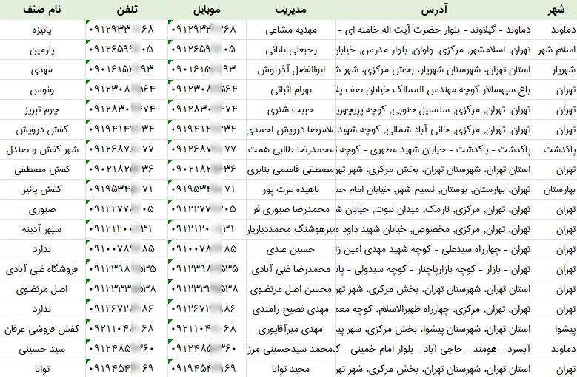Select the مدیریت column header

click(x=290, y=10)
